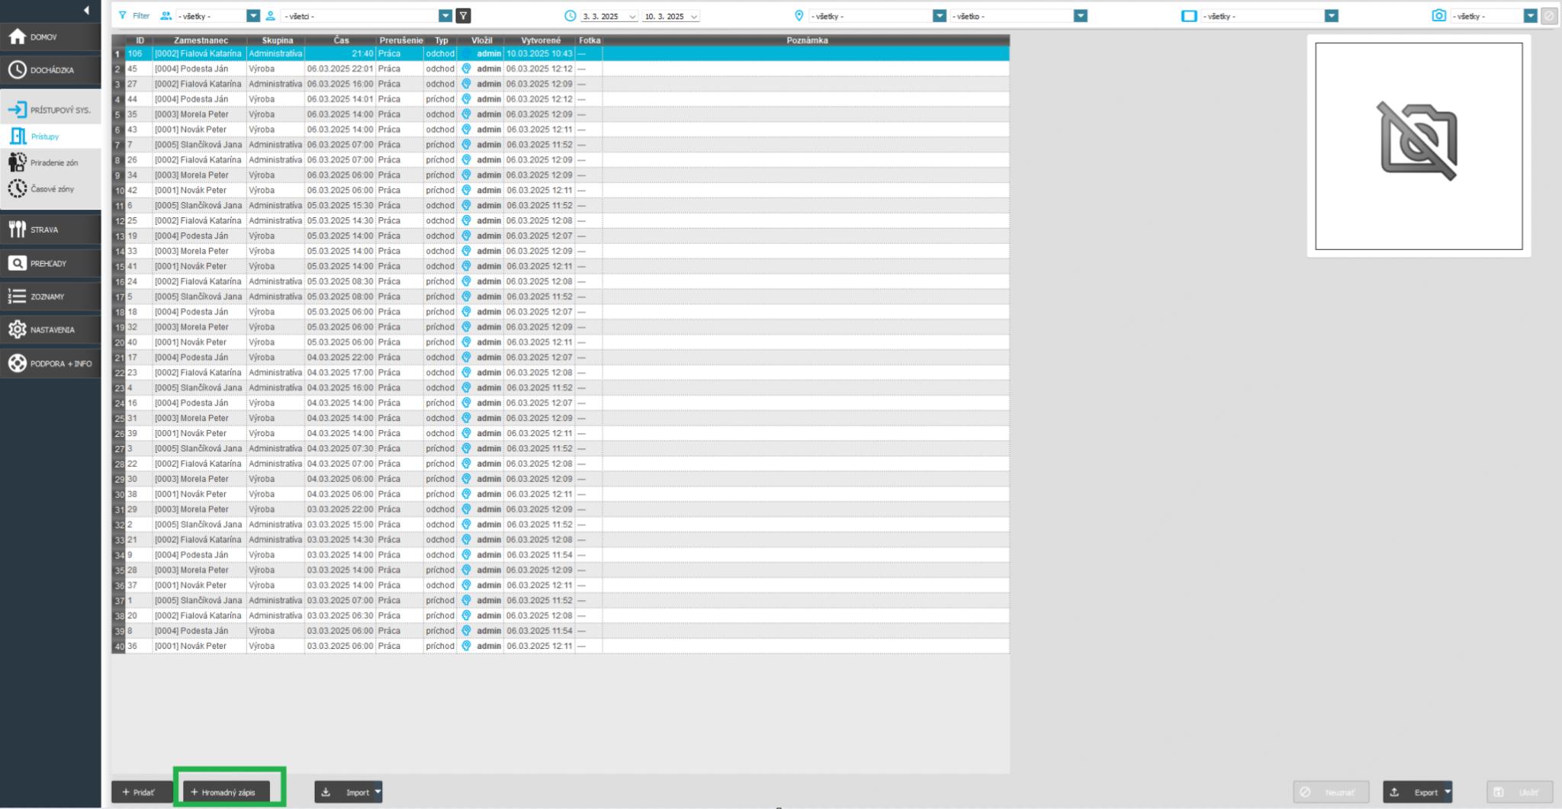Open the Import button dropdown arrow
Image resolution: width=1562 pixels, height=809 pixels.
(377, 792)
